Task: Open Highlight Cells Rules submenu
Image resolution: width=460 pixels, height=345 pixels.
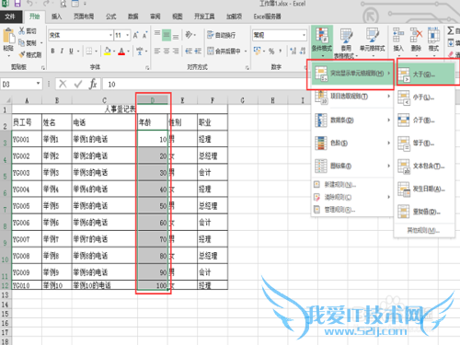Action: (351, 74)
